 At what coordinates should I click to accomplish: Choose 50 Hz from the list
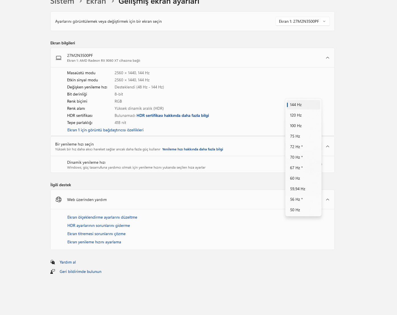(303, 210)
